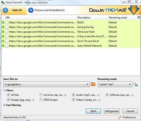This screenshot has height=121, width=141.
Task: Select the Don't Txt and drive! description
Action: [x=88, y=41]
